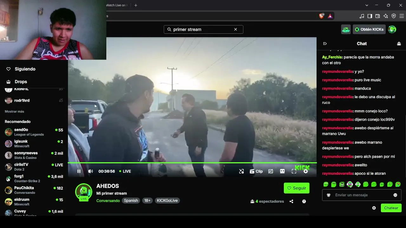Send message with the Chatear button
Viewport: 406px width, 228px height.
391,208
